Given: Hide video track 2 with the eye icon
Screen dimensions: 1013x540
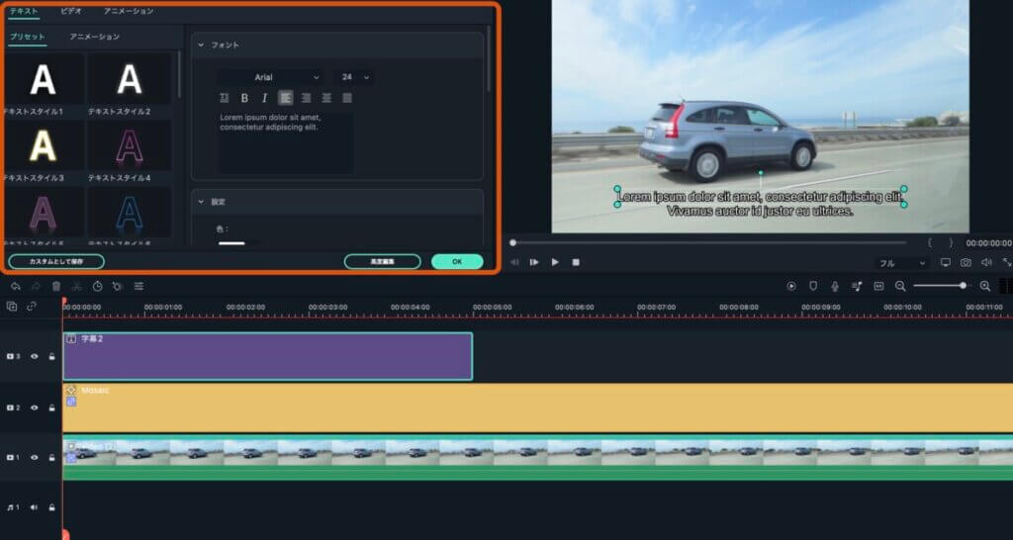Looking at the screenshot, I should coord(35,407).
